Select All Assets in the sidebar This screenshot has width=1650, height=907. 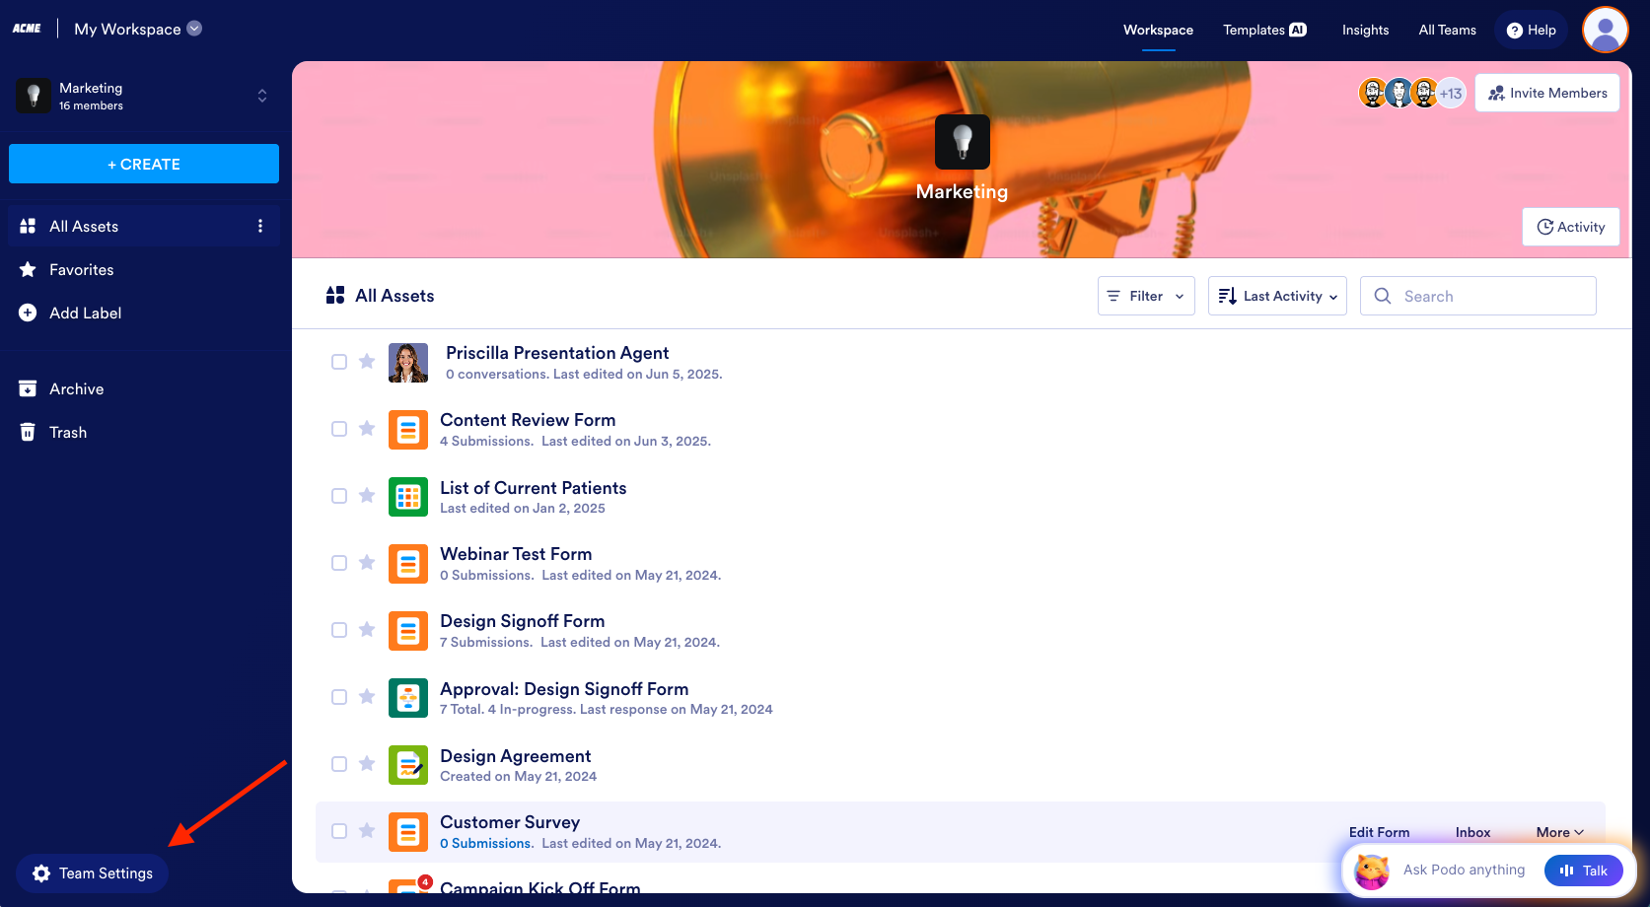(x=144, y=226)
